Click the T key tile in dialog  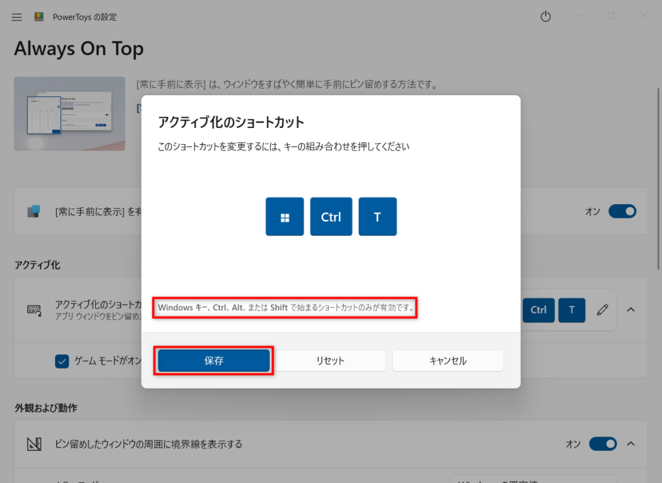[x=378, y=217]
